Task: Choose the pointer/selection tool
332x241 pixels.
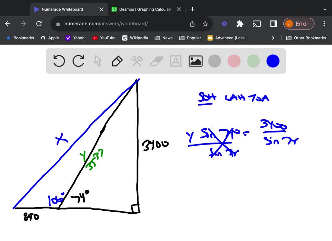Action: point(98,61)
